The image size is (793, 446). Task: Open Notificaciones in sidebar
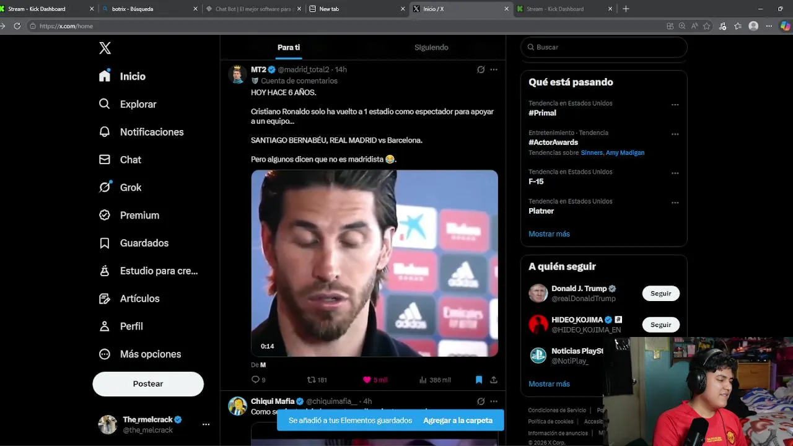(142, 132)
